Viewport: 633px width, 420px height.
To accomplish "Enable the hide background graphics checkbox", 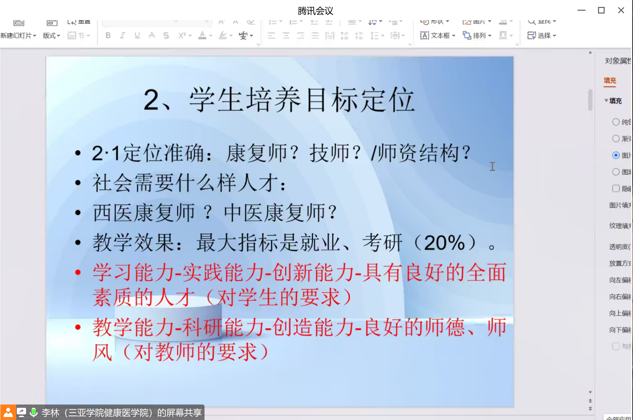I will (616, 188).
